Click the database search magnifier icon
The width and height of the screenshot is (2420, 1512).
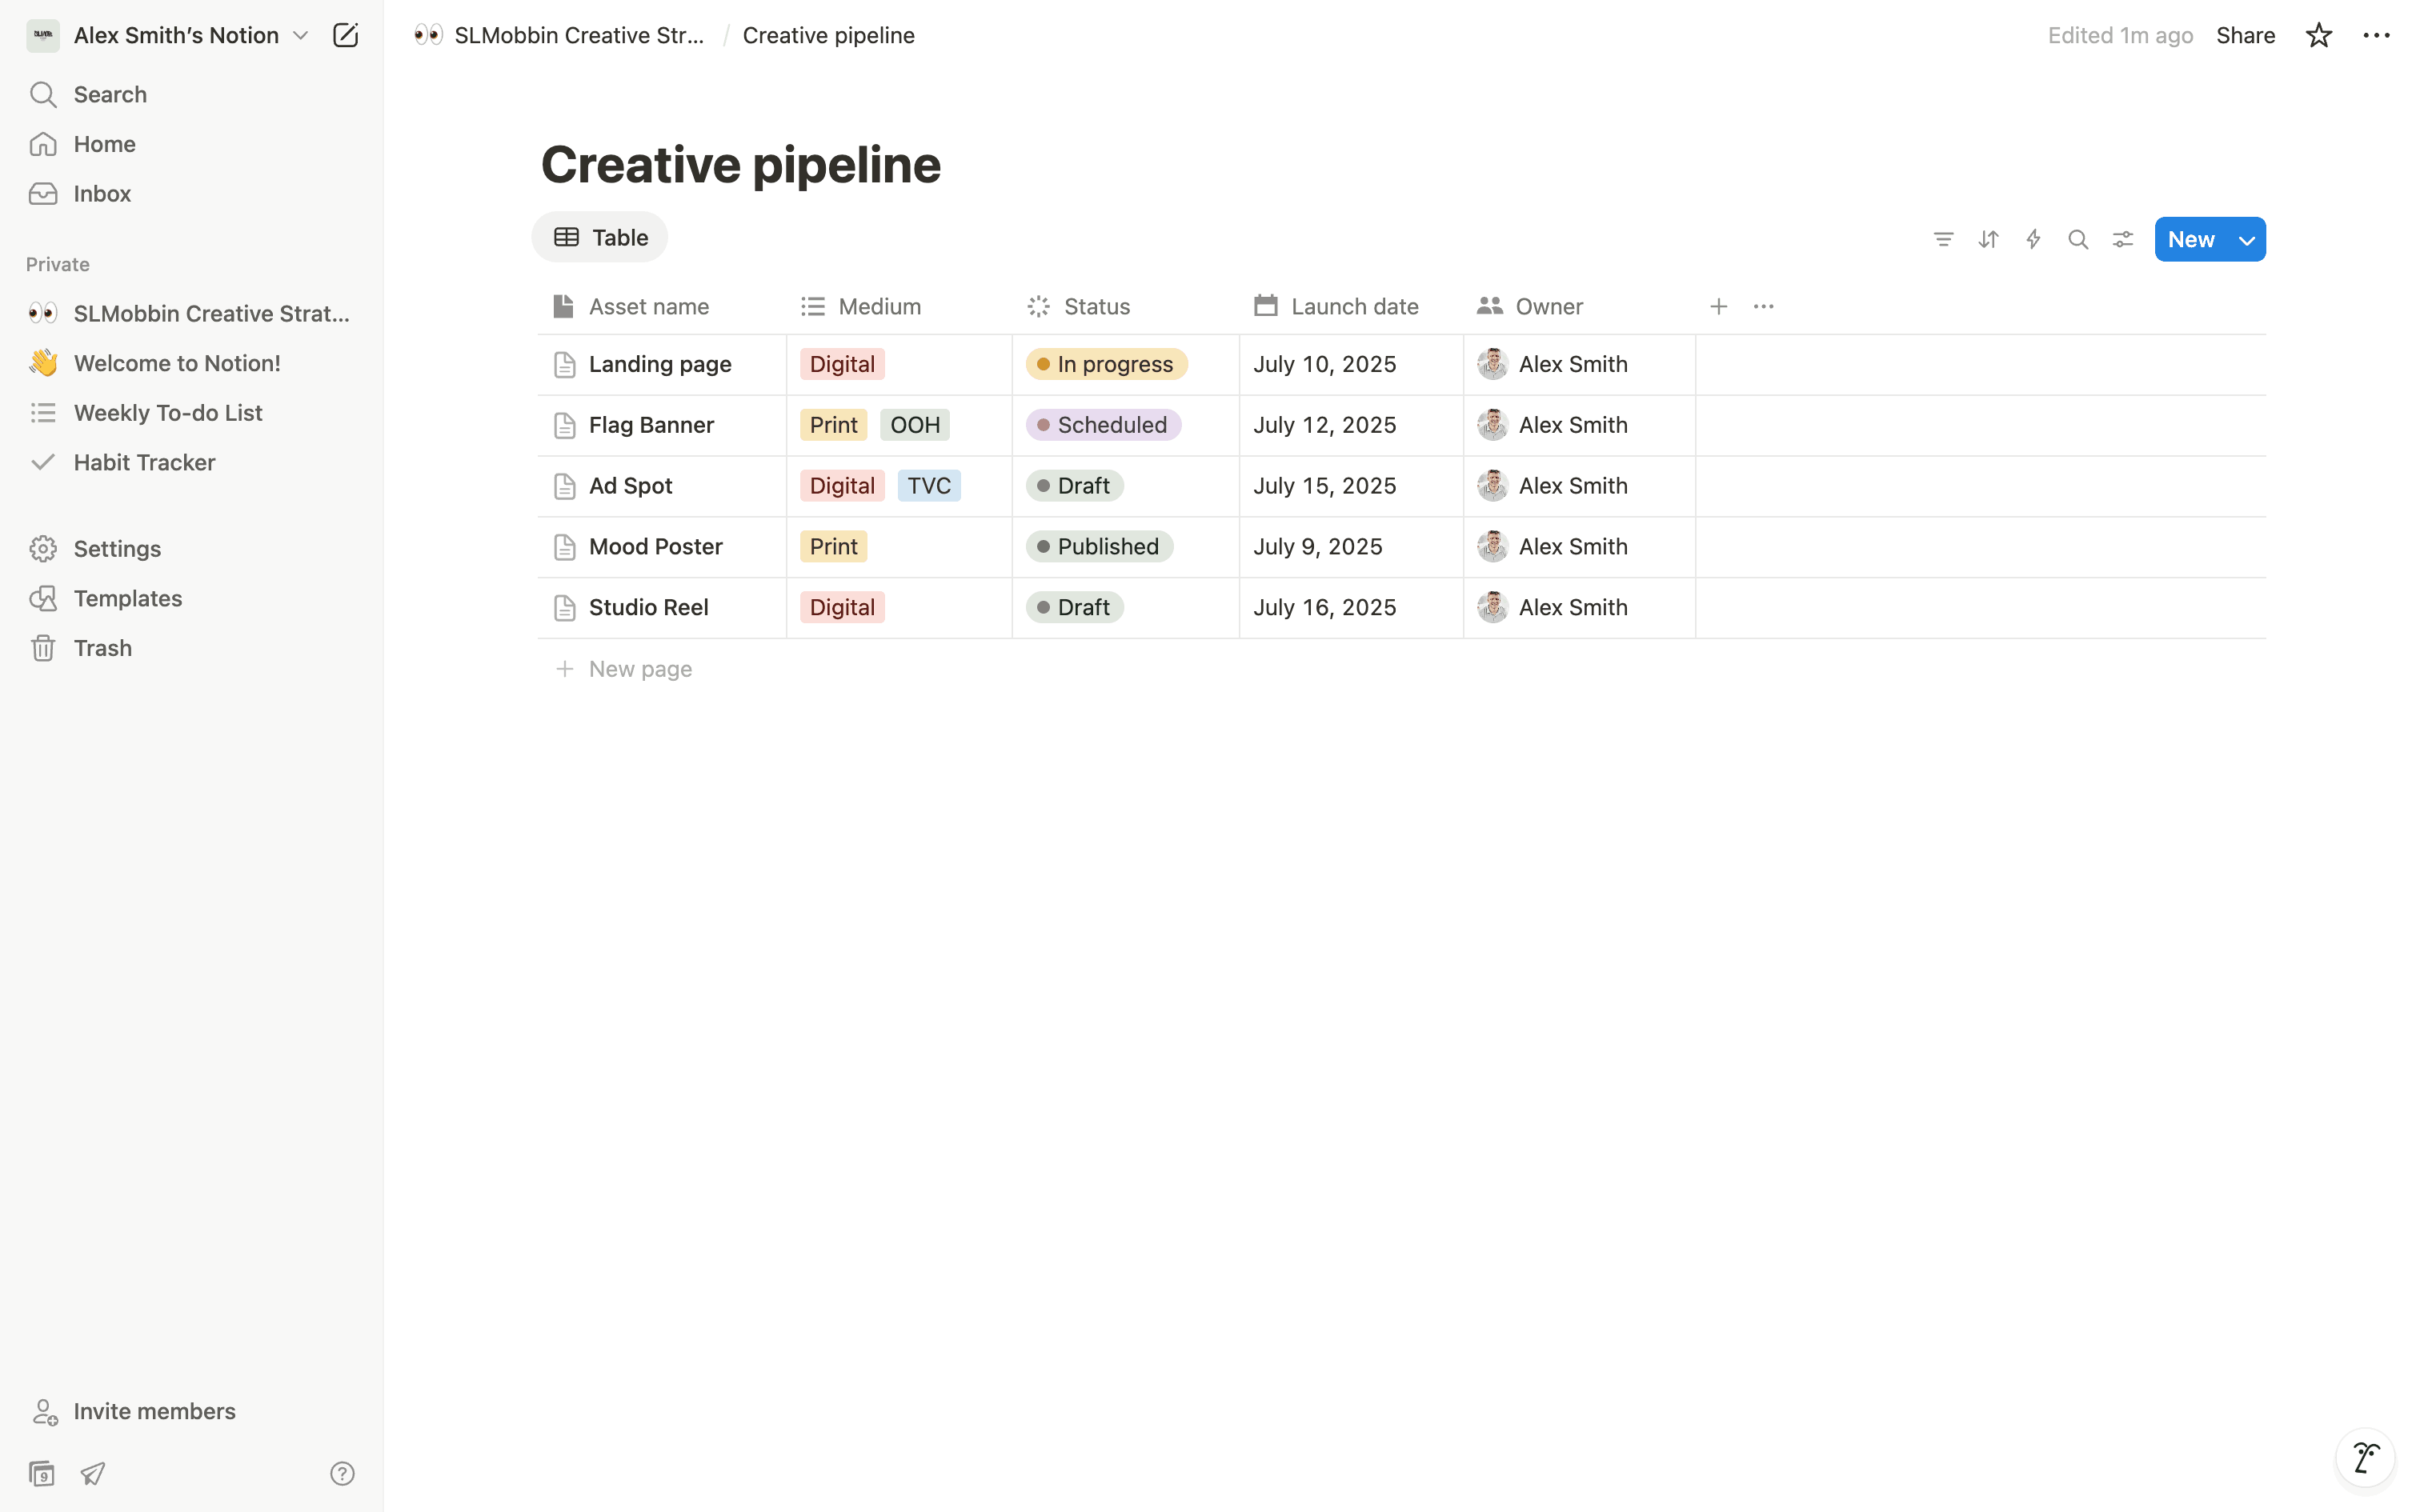pos(2078,239)
